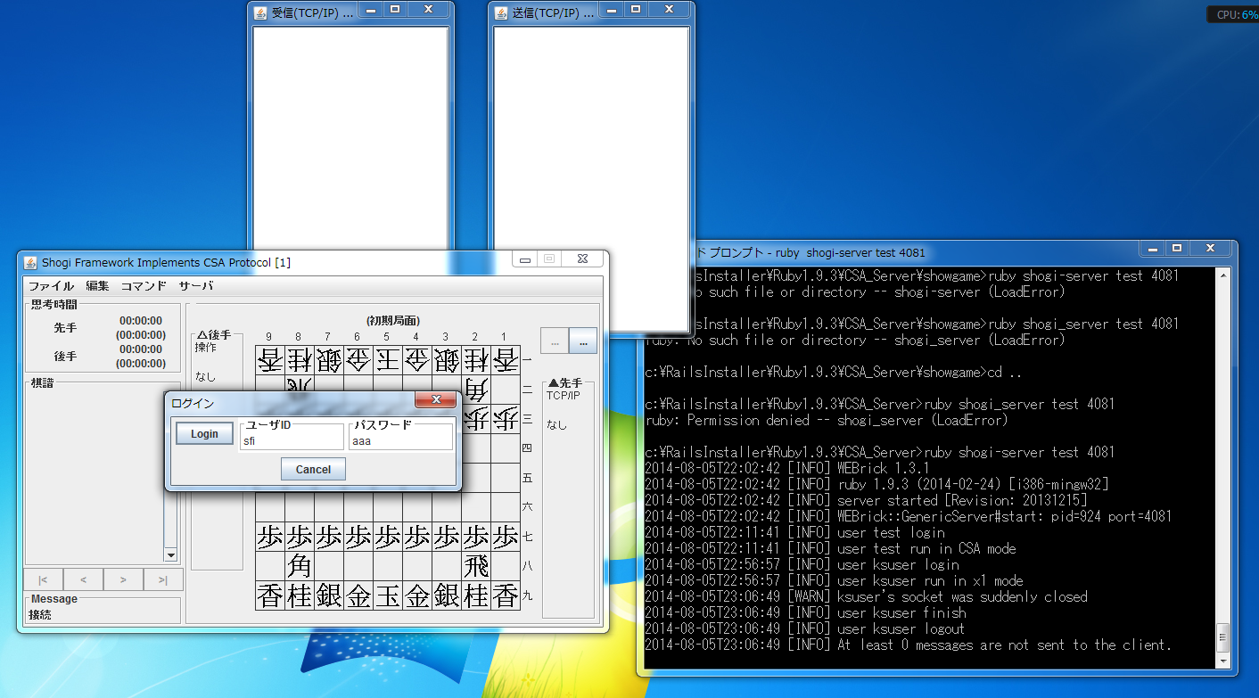Click the (初期局面) label above the board
Image resolution: width=1259 pixels, height=698 pixels.
tap(393, 320)
